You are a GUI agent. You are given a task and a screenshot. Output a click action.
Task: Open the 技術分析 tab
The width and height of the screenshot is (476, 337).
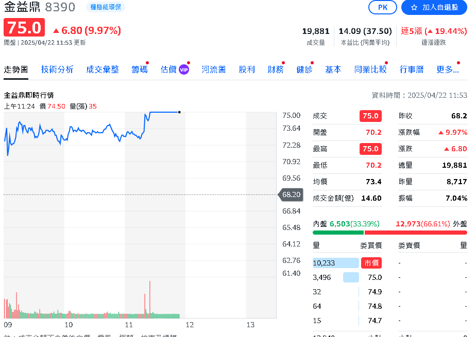57,69
